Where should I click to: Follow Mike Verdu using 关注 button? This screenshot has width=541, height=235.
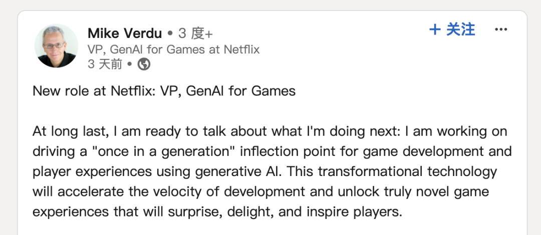pos(452,29)
